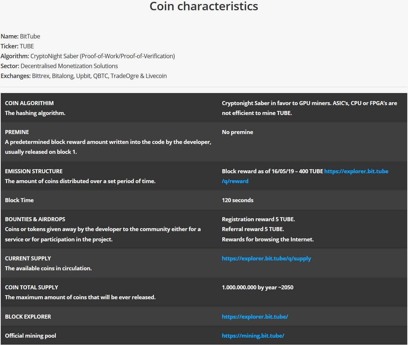Click the CURRENT SUPPLY row label
Viewport: 408px width, 345px height.
28,258
